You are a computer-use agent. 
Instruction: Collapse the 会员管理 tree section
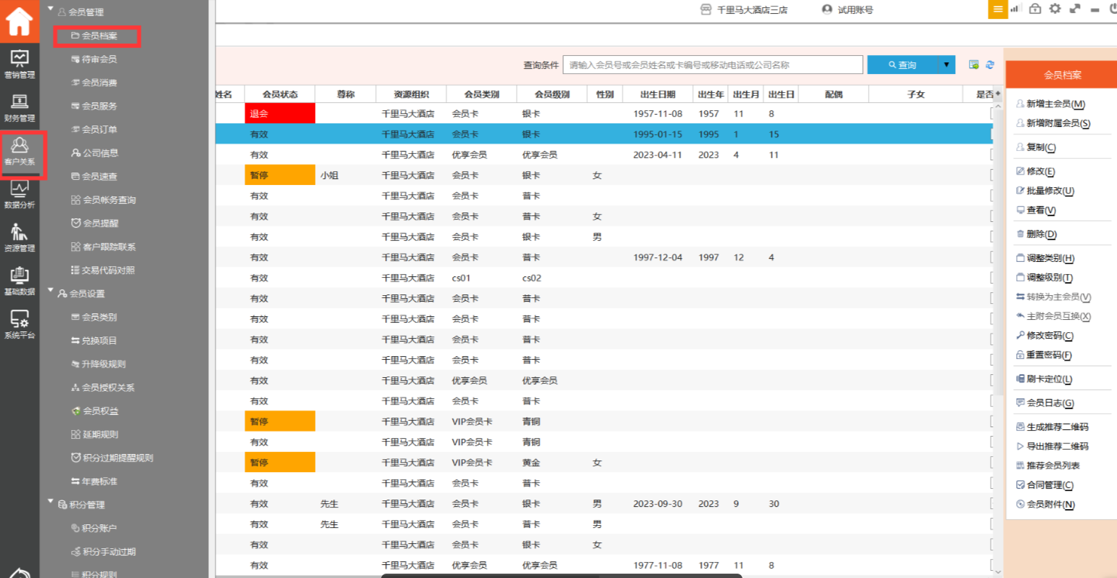[x=51, y=9]
